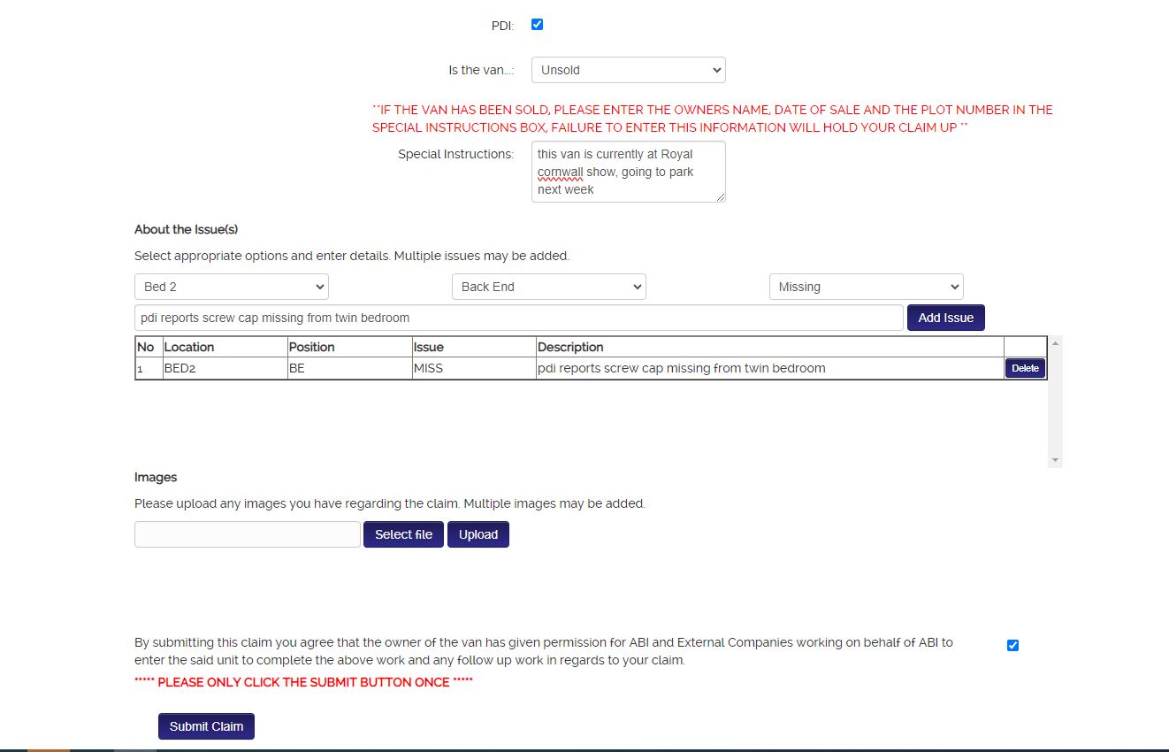Viewport: 1169px width, 752px height.
Task: Click the issues table scrollbar up arrow
Action: (x=1055, y=341)
